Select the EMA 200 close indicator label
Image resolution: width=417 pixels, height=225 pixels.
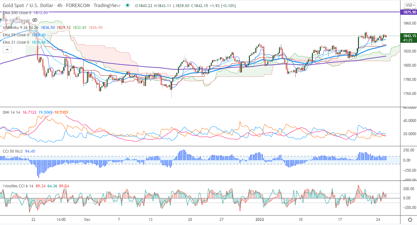click(17, 13)
